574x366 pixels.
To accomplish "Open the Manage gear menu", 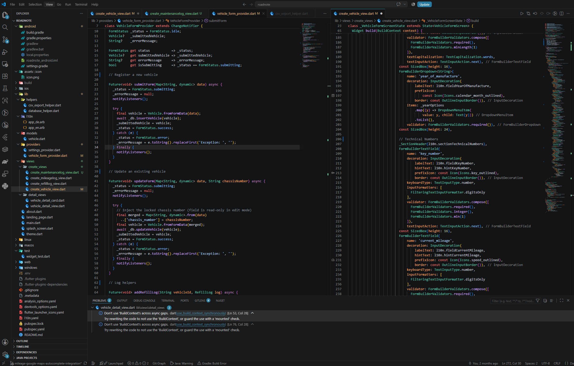I will click(5, 354).
